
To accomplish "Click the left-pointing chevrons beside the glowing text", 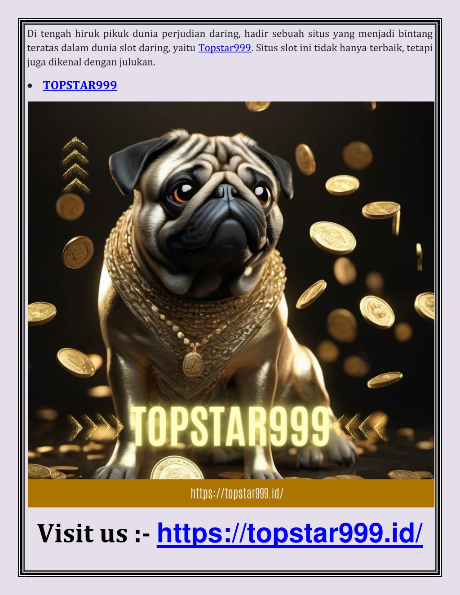I will point(362,427).
